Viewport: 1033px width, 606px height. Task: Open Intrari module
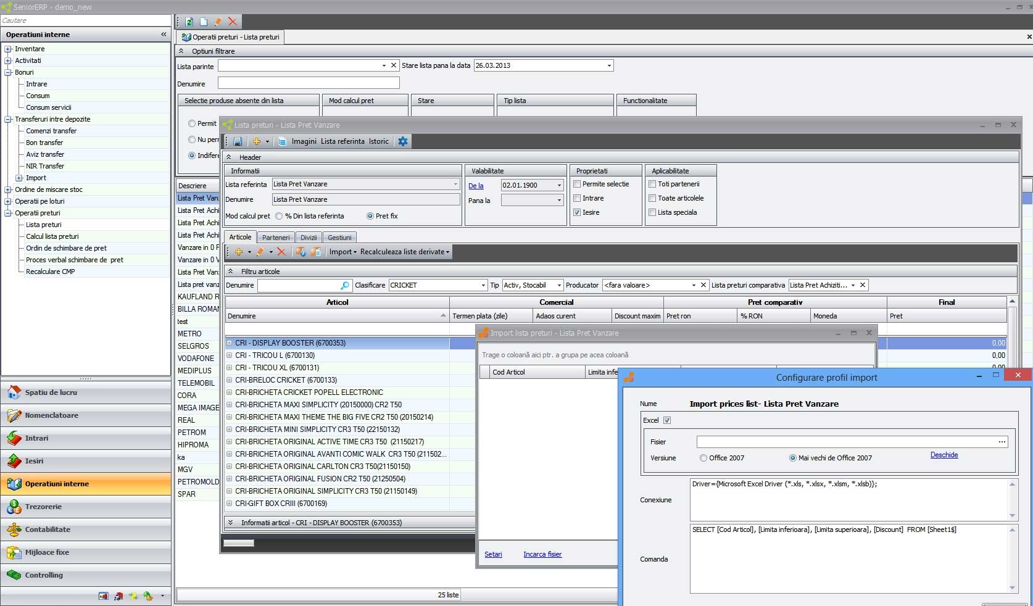[86, 438]
